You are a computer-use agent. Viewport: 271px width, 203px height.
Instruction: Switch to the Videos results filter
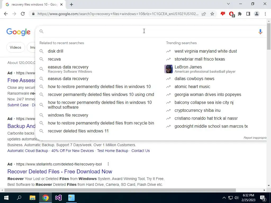coord(16,47)
